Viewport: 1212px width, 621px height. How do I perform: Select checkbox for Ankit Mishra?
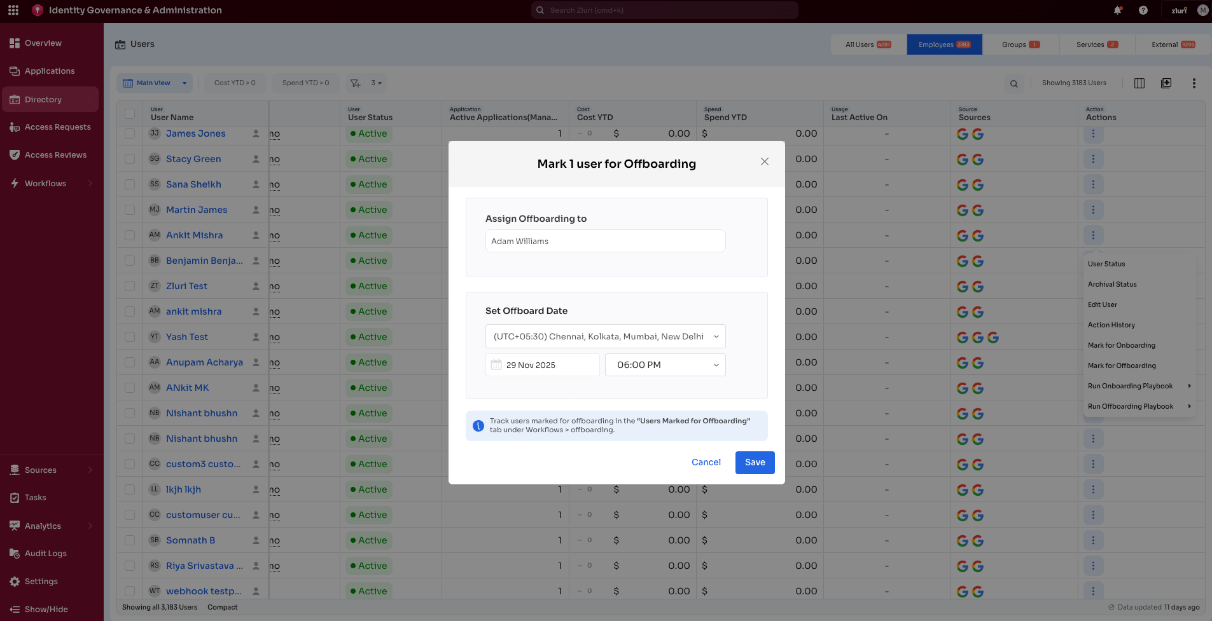point(130,235)
